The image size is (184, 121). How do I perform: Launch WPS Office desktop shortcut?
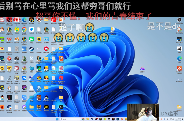(x=9, y=40)
